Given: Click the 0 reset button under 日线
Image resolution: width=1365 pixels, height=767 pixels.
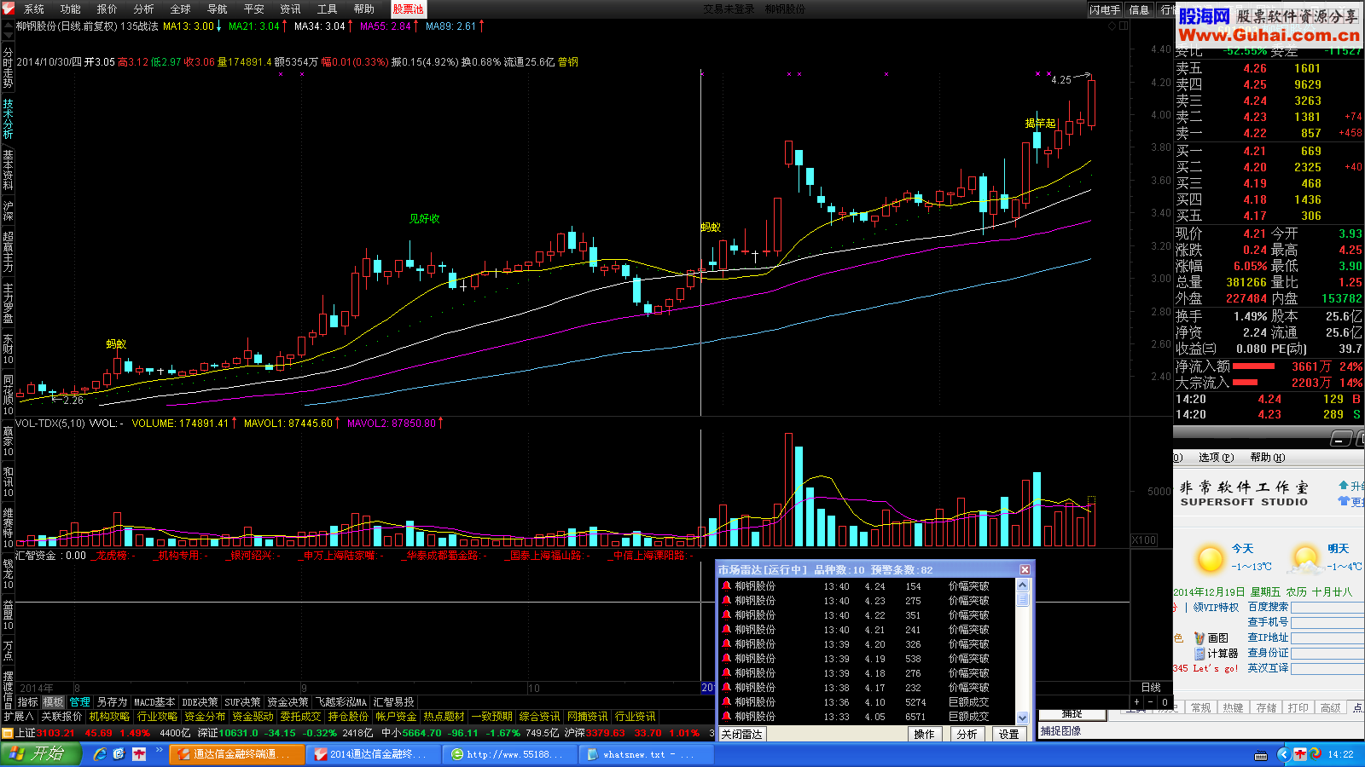Looking at the screenshot, I should (x=1165, y=702).
